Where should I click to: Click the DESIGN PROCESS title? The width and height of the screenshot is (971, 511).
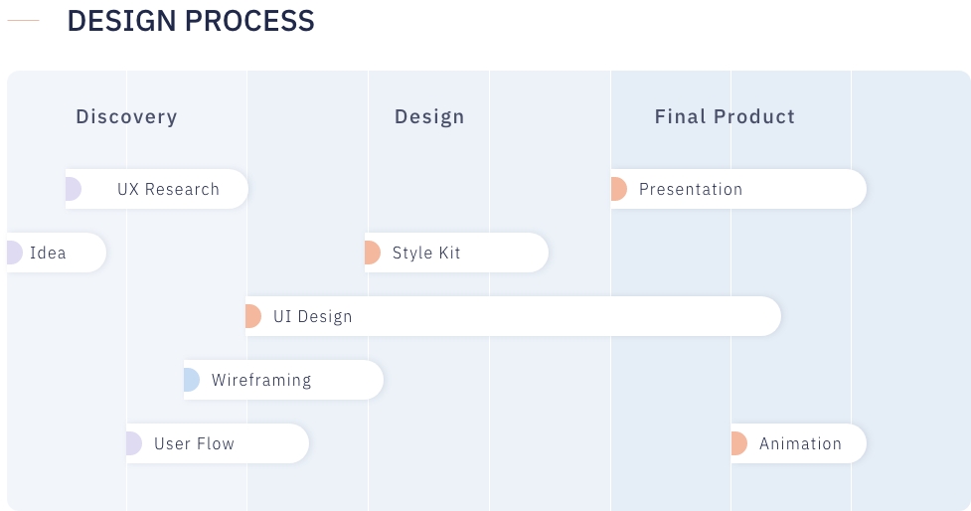pos(191,21)
